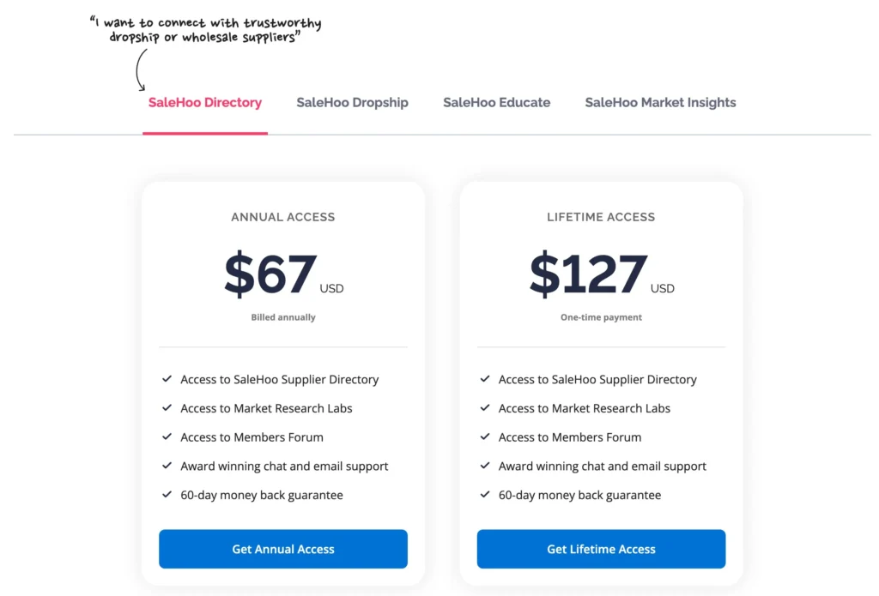Click checkmark for lifetime chat and email support
The height and width of the screenshot is (596, 879).
pyautogui.click(x=485, y=466)
